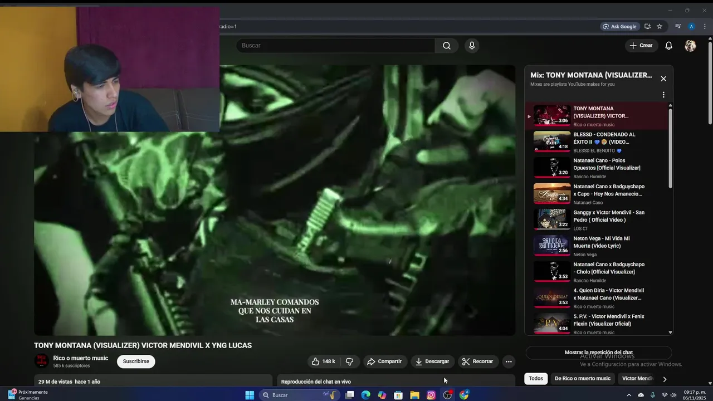713x401 pixels.
Task: Click the Rico o muerto channel avatar
Action: [42, 361]
